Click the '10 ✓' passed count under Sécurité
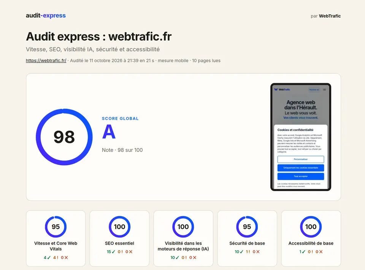This screenshot has height=270, width=365. click(239, 252)
